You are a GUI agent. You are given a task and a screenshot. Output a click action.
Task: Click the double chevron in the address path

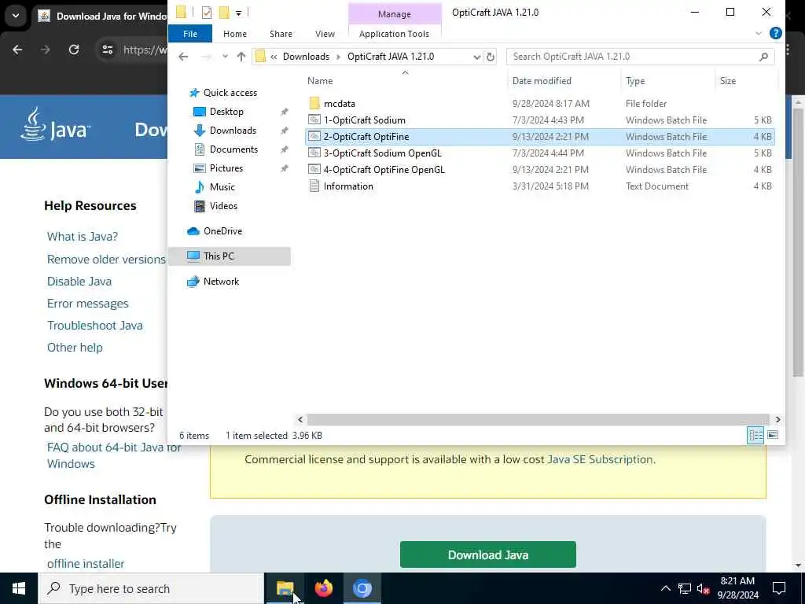coord(274,57)
